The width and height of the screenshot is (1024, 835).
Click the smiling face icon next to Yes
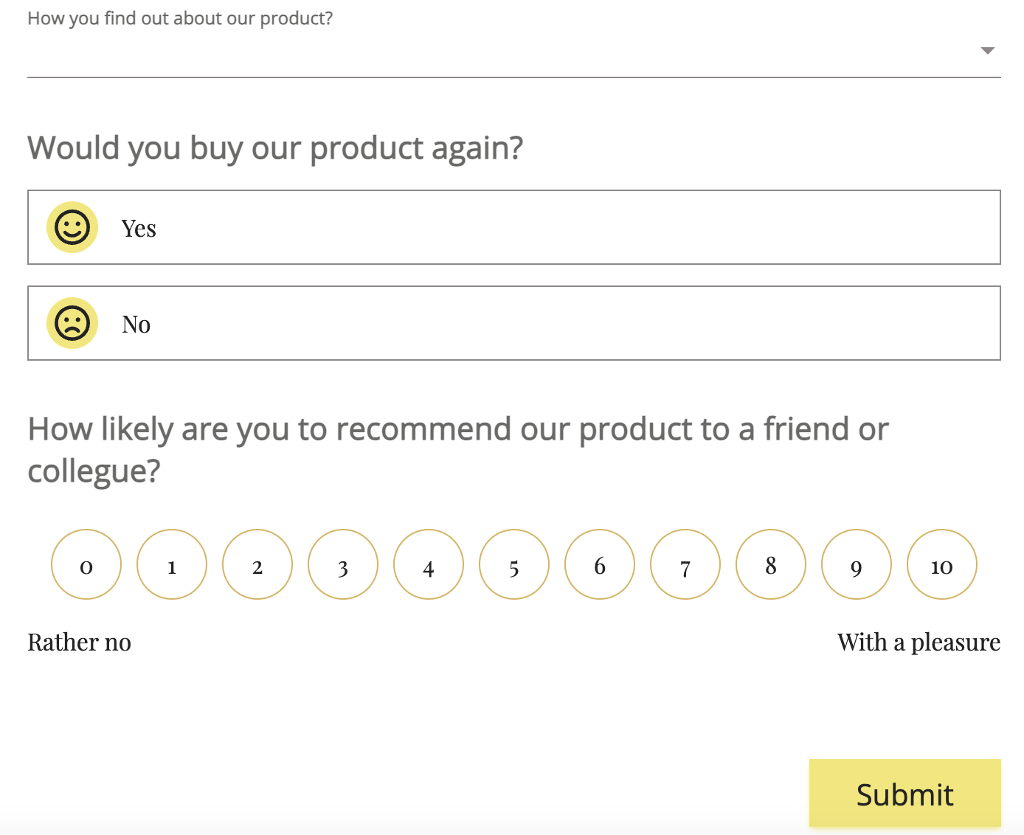click(x=72, y=227)
